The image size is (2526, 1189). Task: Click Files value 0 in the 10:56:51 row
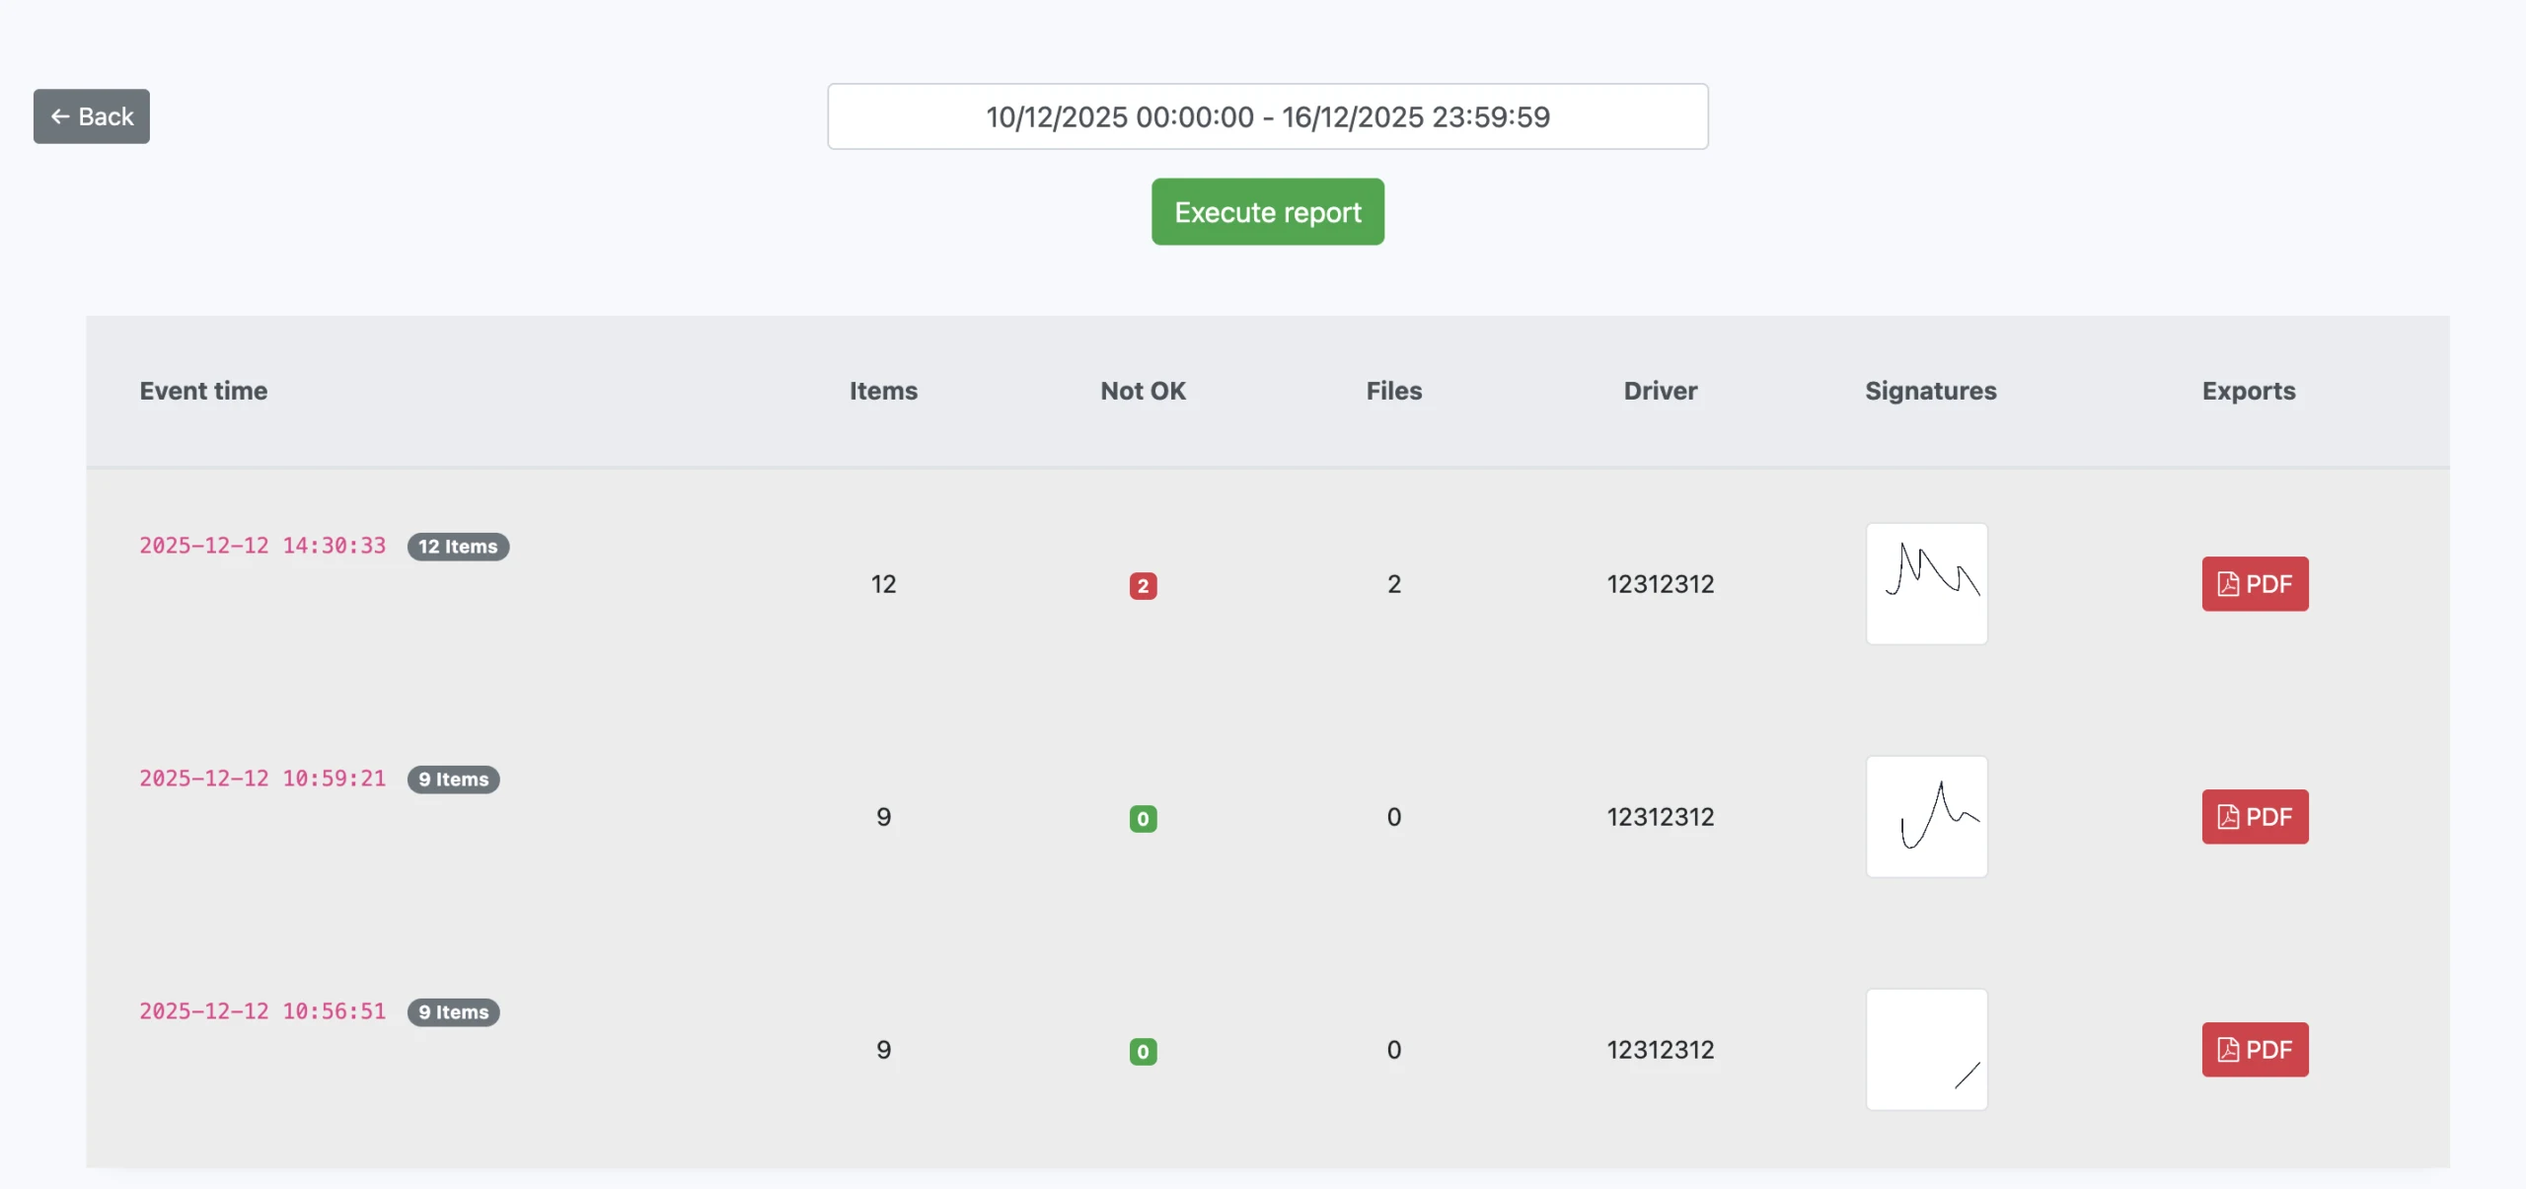tap(1394, 1050)
